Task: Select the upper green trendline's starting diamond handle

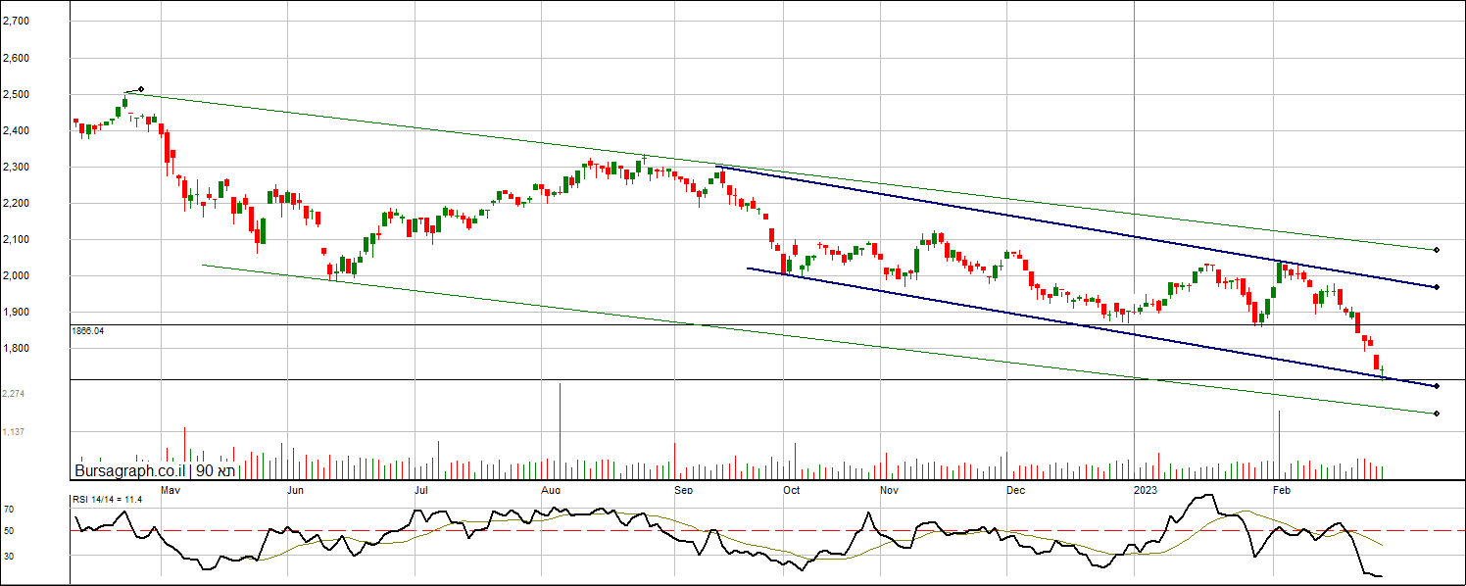Action: coord(141,89)
